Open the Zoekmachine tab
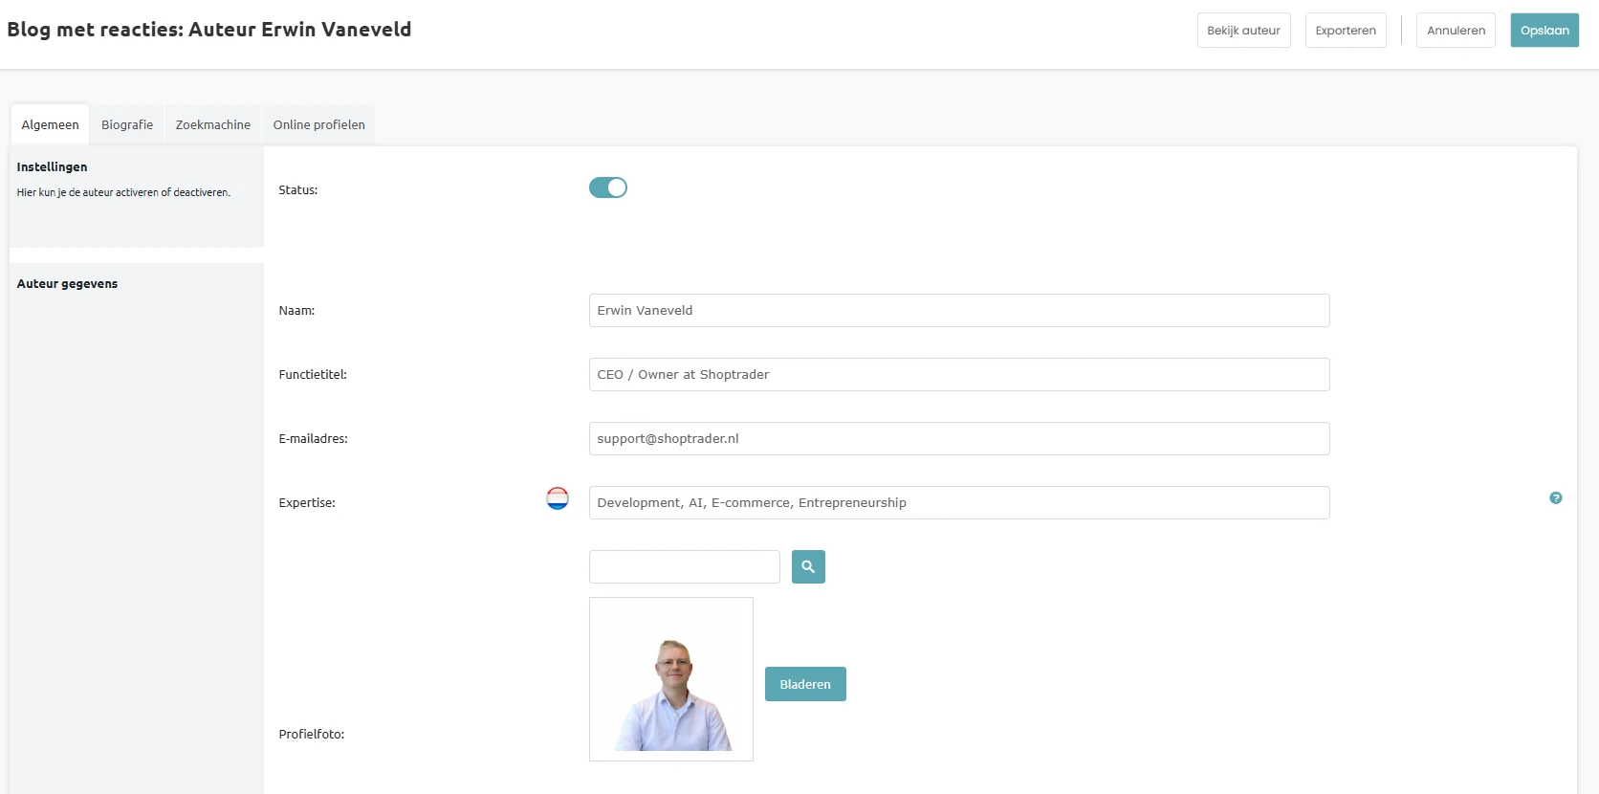1599x794 pixels. coord(213,125)
